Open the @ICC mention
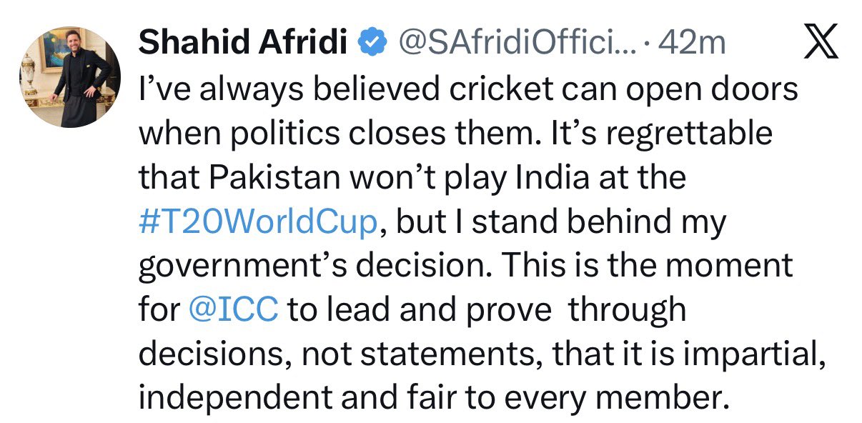 coord(236,311)
